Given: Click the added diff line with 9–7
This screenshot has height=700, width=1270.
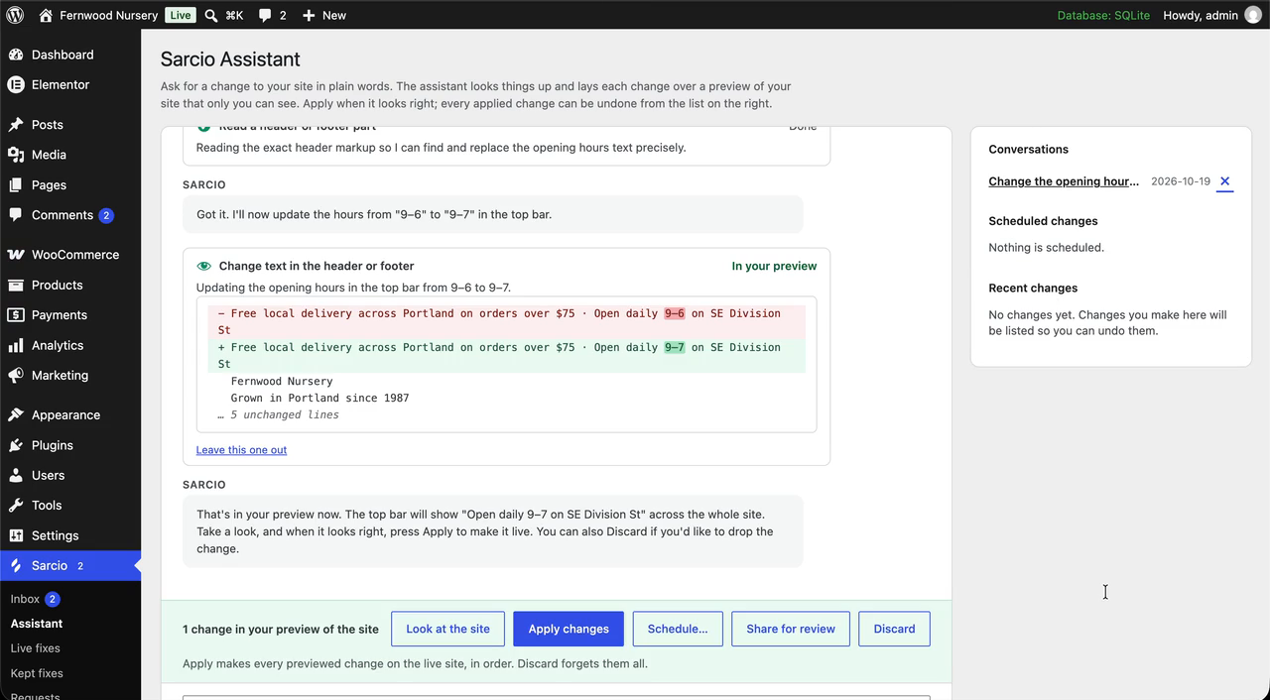Looking at the screenshot, I should [506, 355].
